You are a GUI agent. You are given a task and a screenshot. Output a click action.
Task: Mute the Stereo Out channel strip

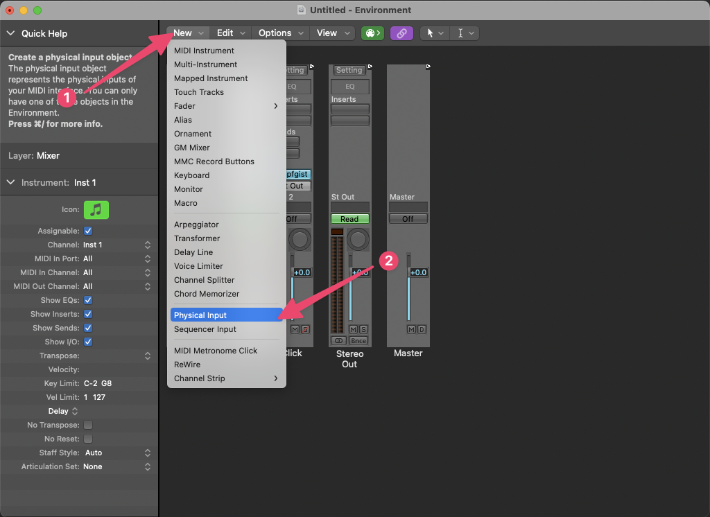point(354,329)
